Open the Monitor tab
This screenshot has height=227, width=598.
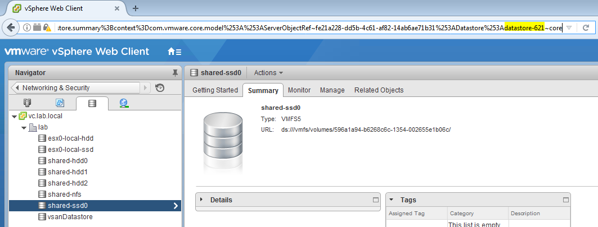tap(299, 90)
